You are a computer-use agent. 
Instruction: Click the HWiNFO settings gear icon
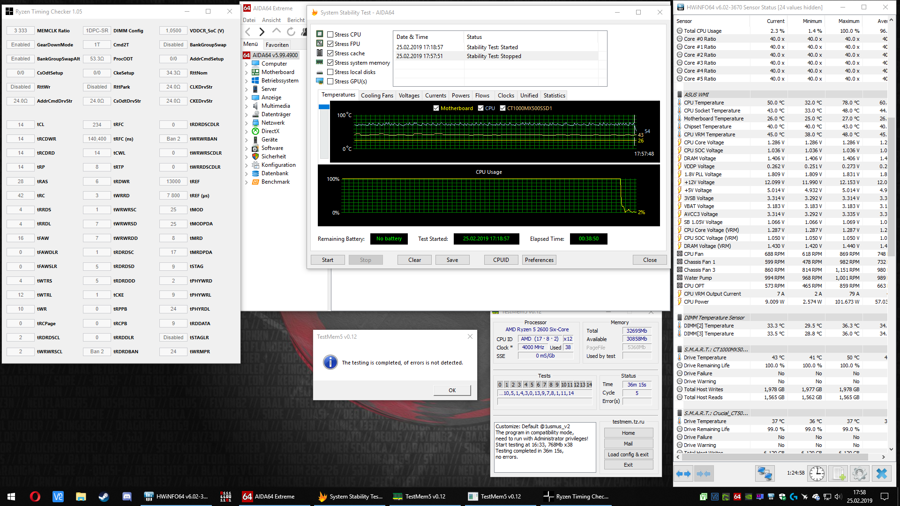[859, 474]
